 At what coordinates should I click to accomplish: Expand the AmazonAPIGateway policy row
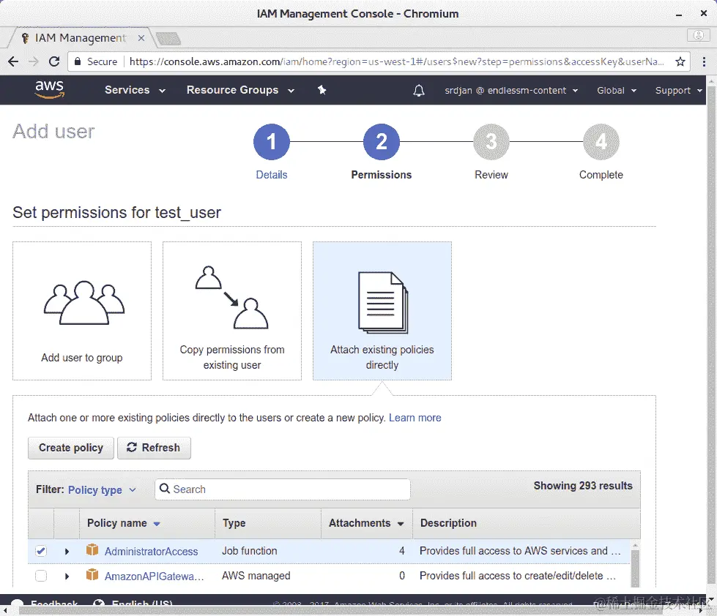(x=67, y=576)
